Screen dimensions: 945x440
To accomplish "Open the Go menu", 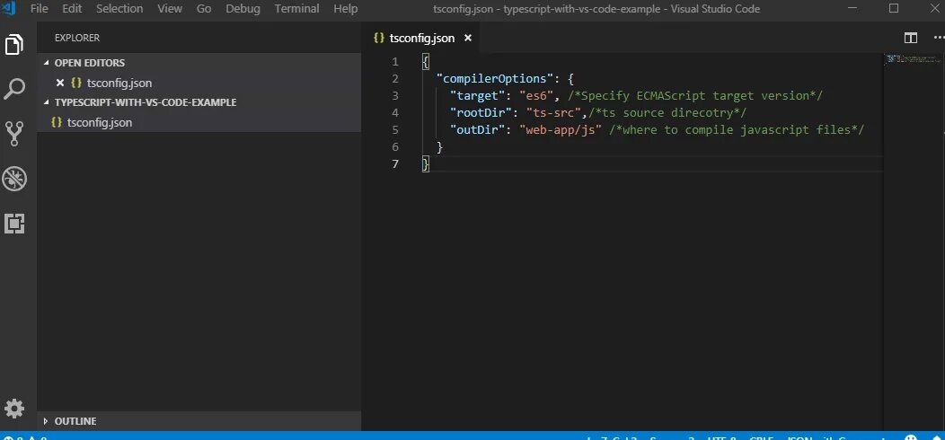I will (x=204, y=8).
